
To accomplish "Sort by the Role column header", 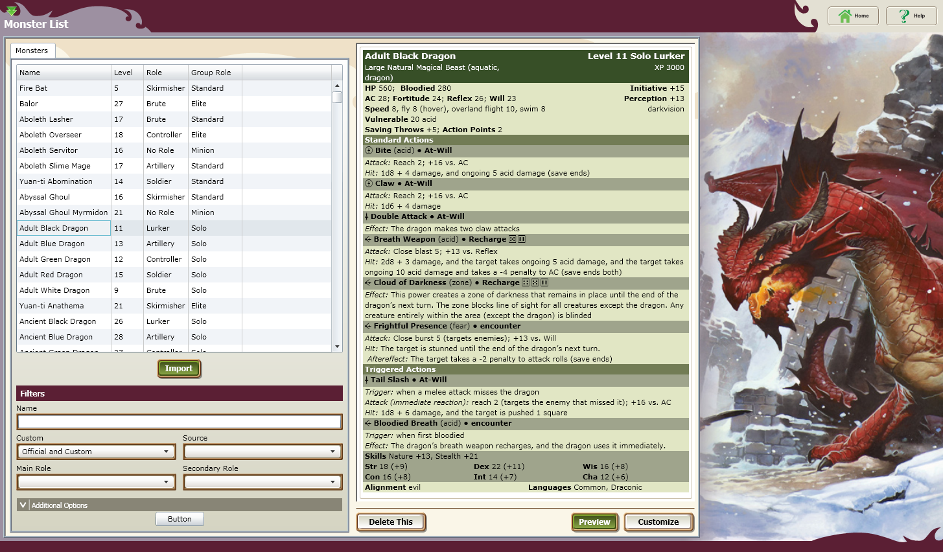I will pyautogui.click(x=165, y=73).
